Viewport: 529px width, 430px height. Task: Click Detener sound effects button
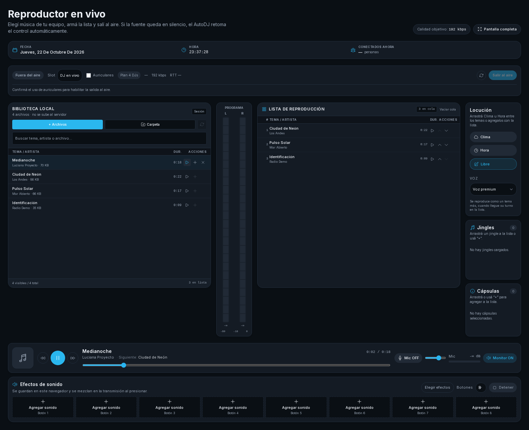point(503,387)
